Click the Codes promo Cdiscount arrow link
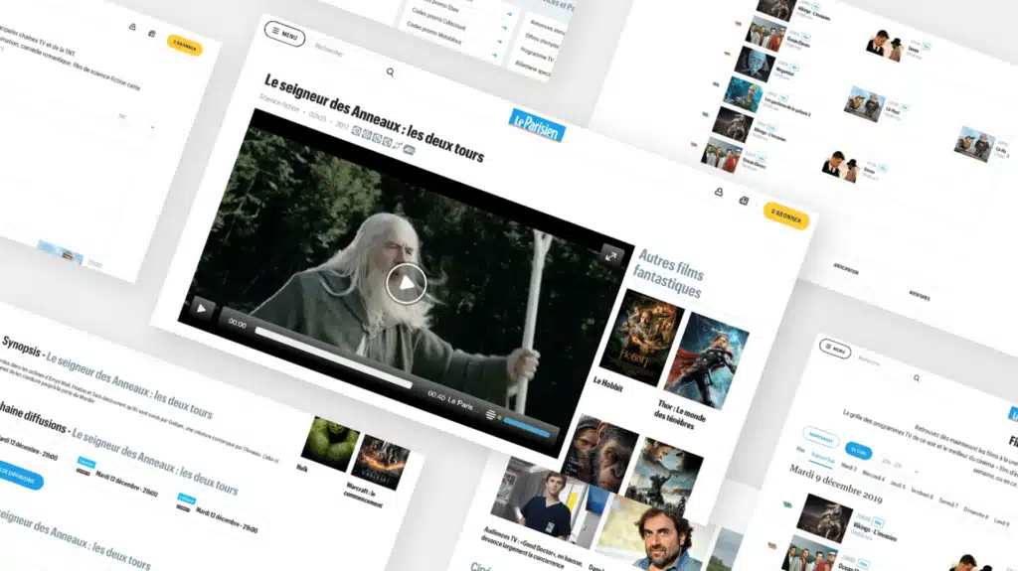1018x571 pixels. point(499,42)
